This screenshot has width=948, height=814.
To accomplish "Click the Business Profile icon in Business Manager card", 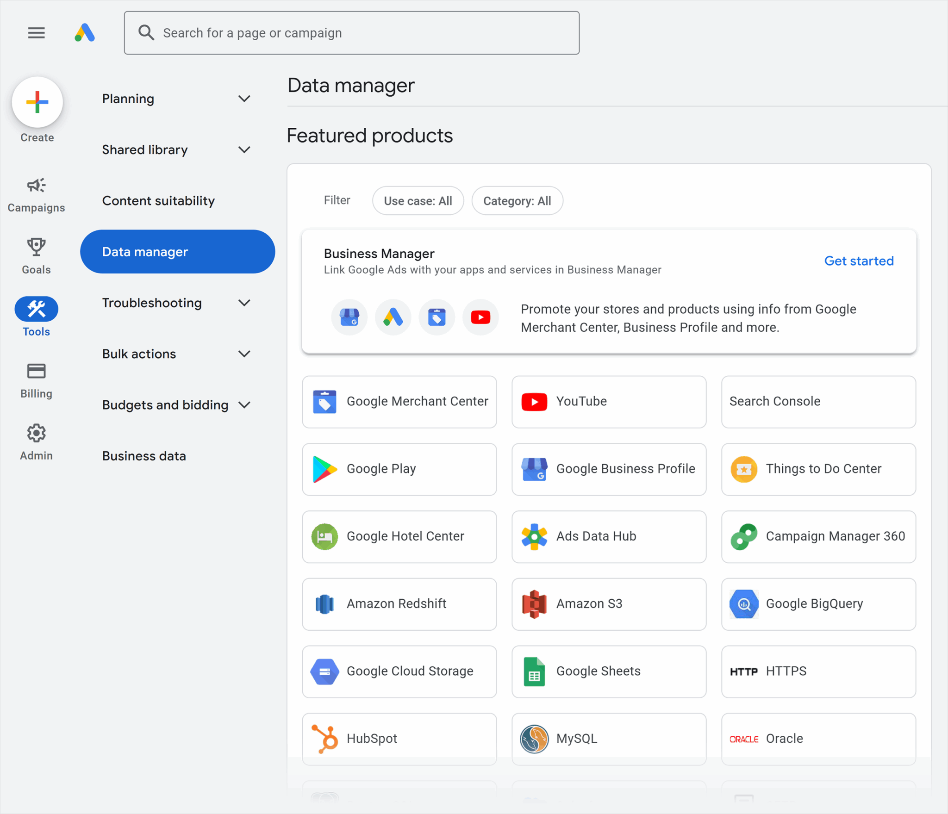I will pyautogui.click(x=349, y=317).
